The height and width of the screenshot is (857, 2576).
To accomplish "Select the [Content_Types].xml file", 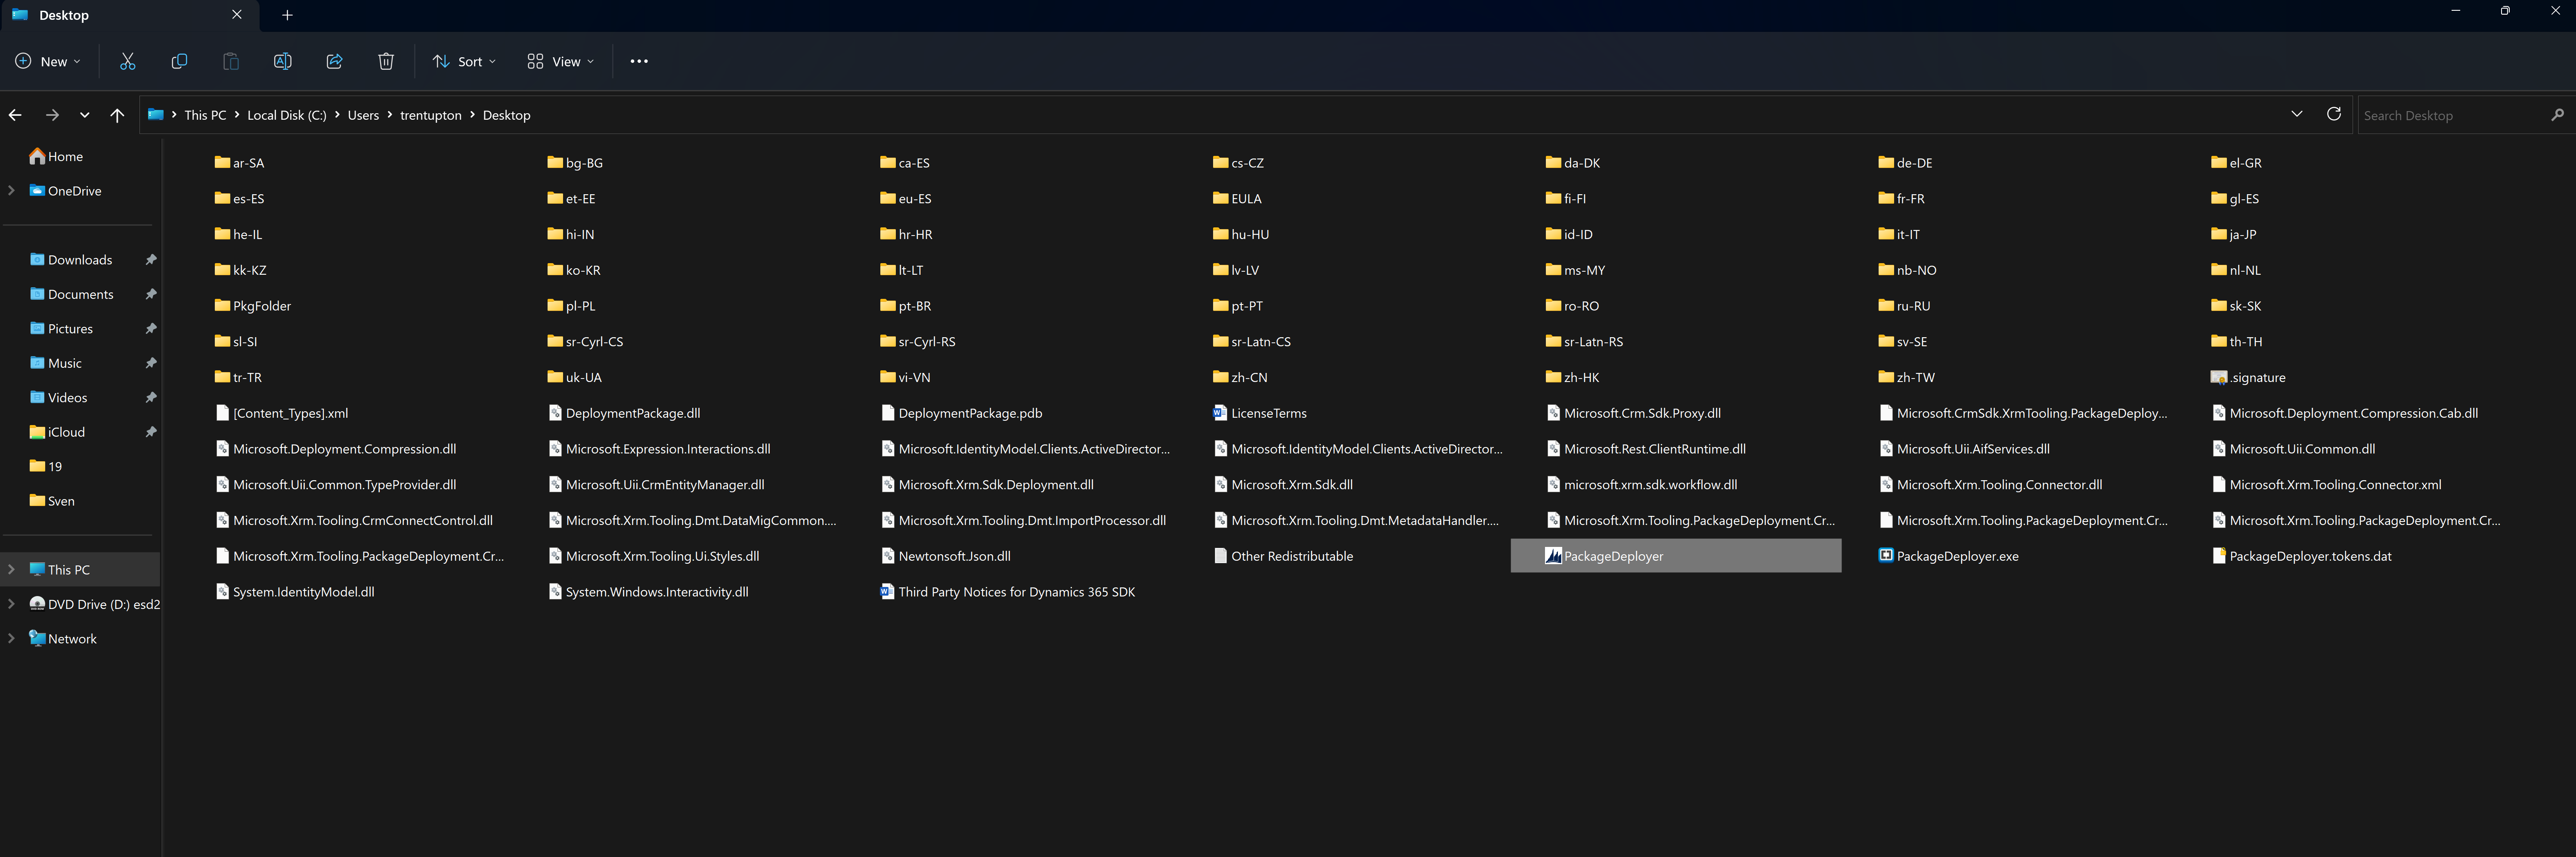I will [281, 413].
